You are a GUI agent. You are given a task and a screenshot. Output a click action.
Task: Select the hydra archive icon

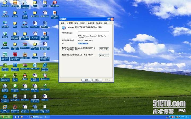25,45
